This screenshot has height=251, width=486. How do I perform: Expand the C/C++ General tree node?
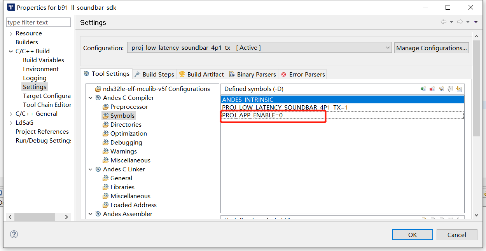tap(11, 114)
